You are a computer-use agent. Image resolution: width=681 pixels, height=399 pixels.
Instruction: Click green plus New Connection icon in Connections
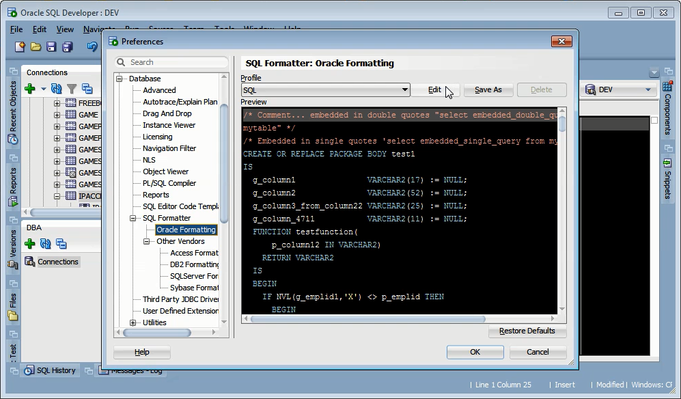[x=30, y=89]
